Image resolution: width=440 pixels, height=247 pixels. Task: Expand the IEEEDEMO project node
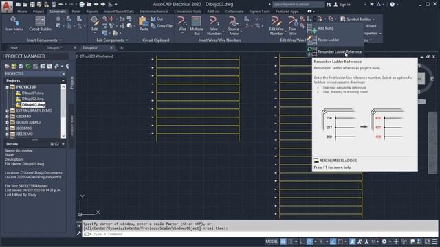pyautogui.click(x=7, y=134)
